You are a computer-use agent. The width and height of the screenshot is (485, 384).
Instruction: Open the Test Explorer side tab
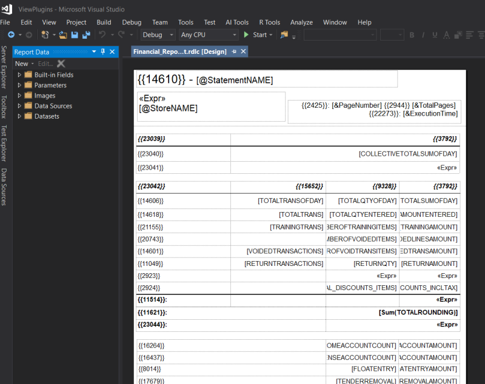(4, 143)
